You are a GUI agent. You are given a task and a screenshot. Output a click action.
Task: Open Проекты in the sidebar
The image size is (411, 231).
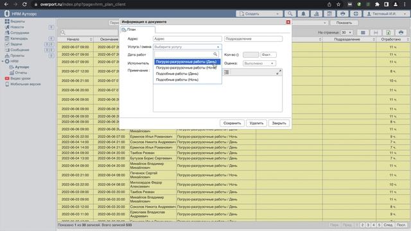click(x=17, y=56)
